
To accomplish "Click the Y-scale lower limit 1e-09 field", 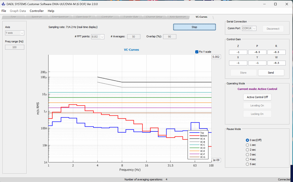I will (216, 160).
